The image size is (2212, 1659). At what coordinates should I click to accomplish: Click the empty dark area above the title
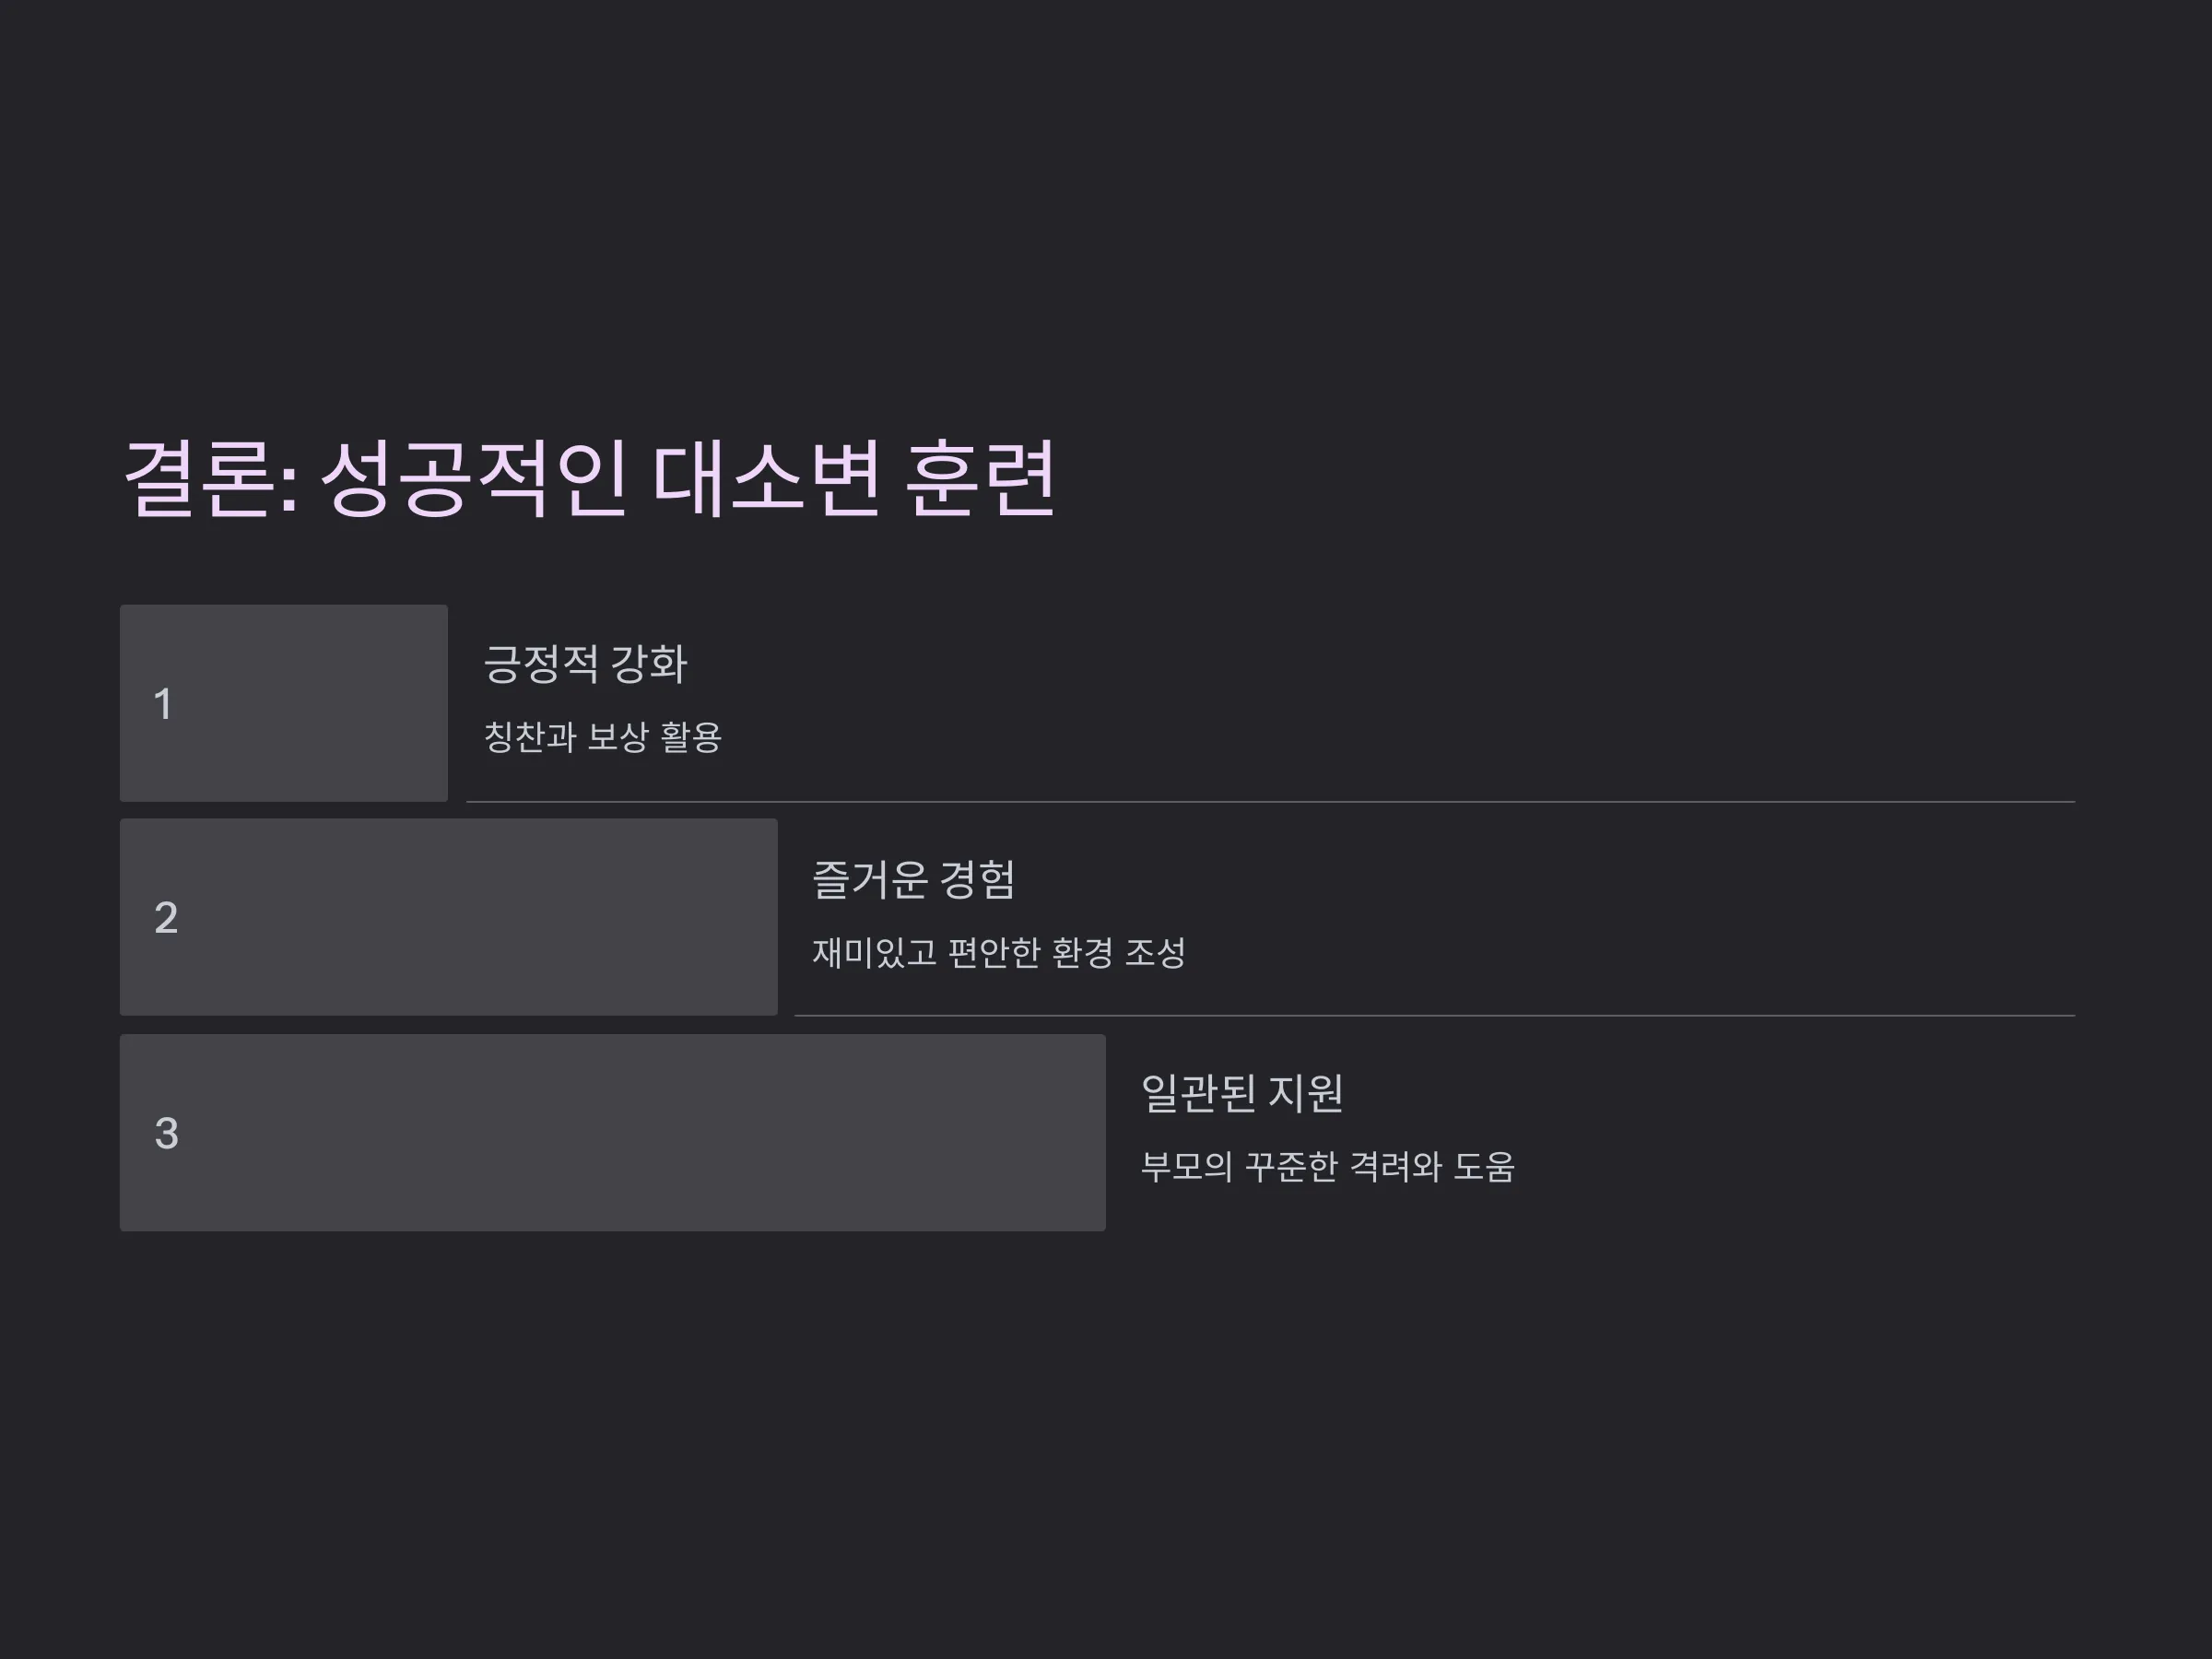(x=1106, y=200)
